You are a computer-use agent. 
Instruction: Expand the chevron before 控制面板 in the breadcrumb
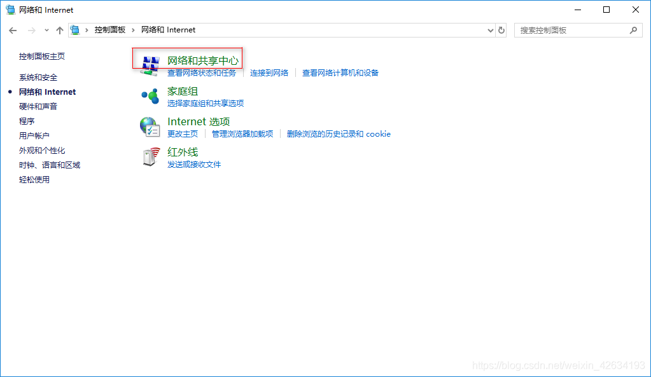click(87, 31)
